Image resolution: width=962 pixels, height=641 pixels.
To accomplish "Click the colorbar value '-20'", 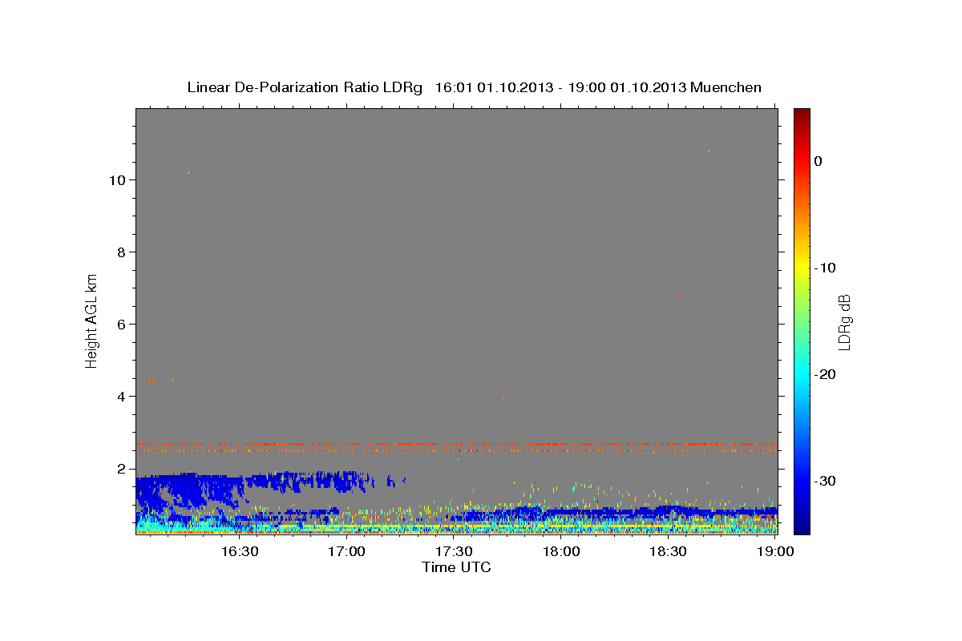I will tap(827, 374).
